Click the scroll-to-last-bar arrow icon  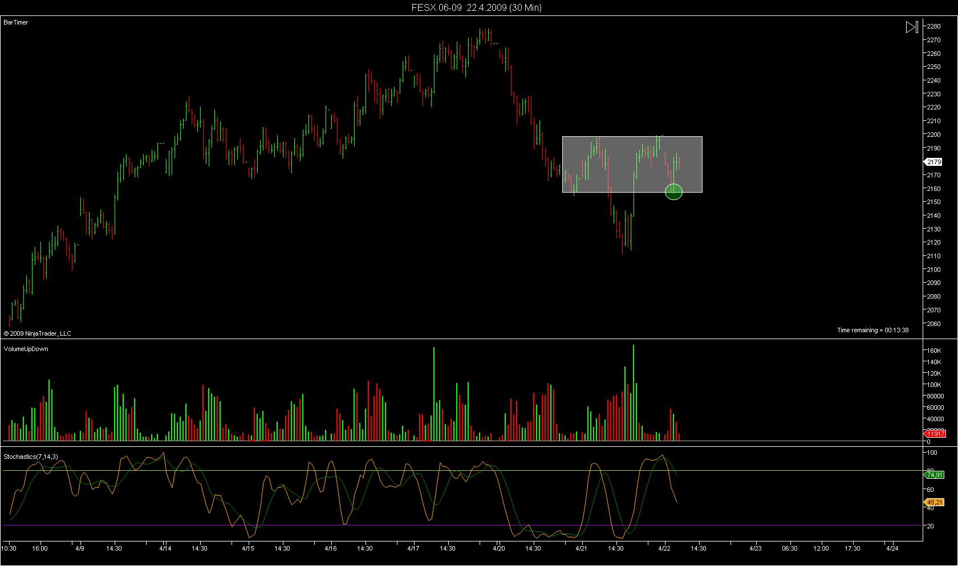pos(912,27)
